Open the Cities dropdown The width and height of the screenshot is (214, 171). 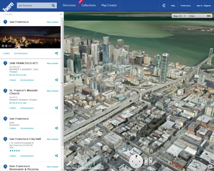196,16
